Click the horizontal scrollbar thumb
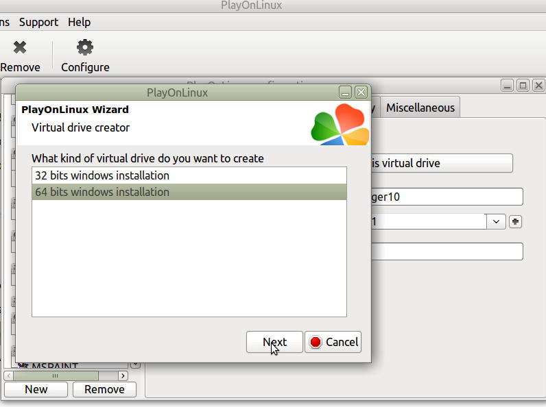546x407 pixels. 56,375
